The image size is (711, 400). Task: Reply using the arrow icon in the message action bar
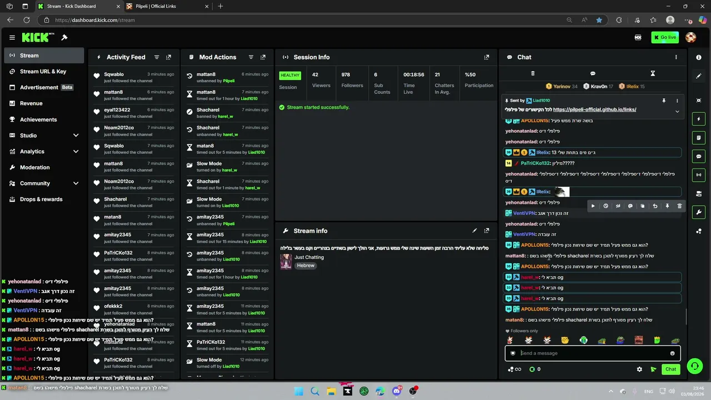[x=655, y=206]
